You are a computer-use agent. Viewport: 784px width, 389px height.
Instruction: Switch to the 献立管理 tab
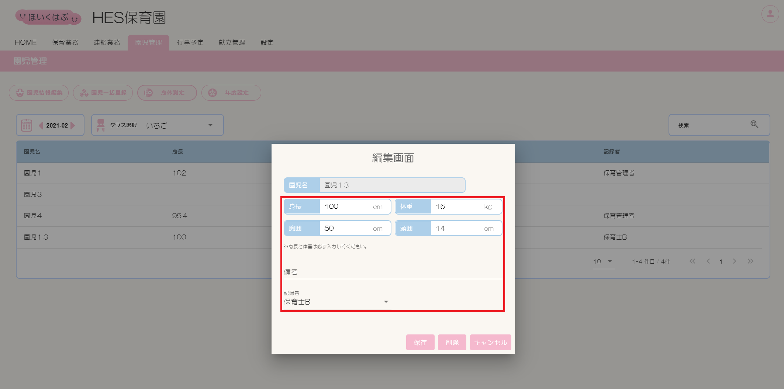(232, 42)
